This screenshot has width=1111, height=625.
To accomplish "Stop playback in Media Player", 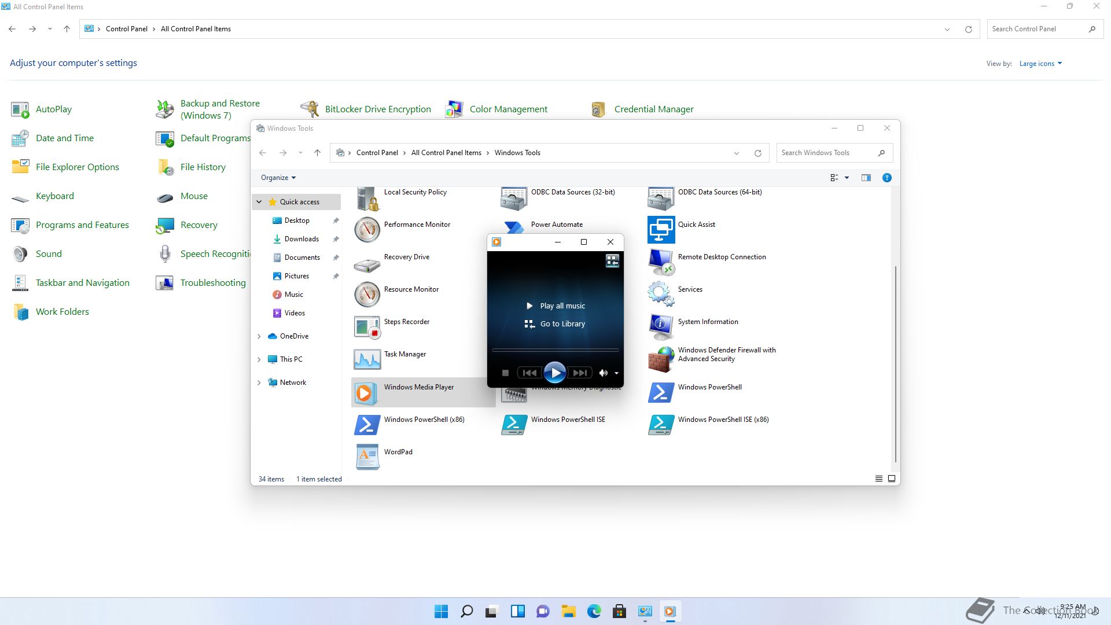I will coord(505,373).
